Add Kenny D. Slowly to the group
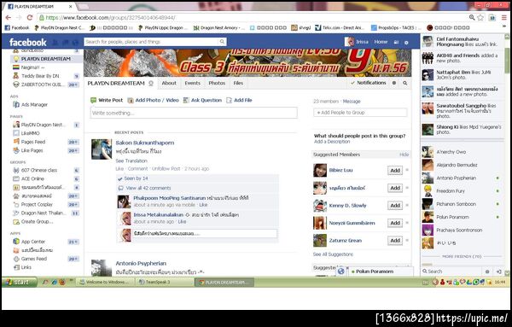 pyautogui.click(x=395, y=206)
